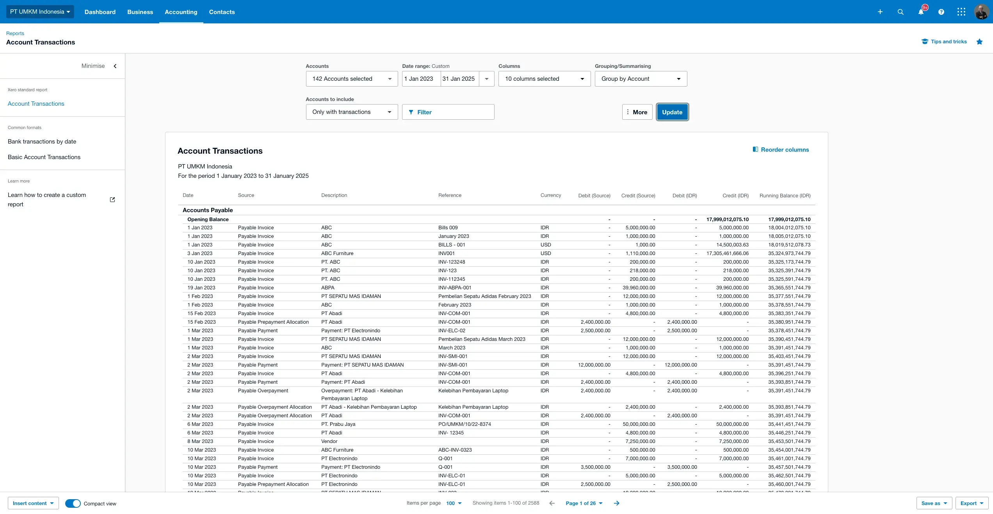993x514 pixels.
Task: Click Reorder columns
Action: point(781,149)
